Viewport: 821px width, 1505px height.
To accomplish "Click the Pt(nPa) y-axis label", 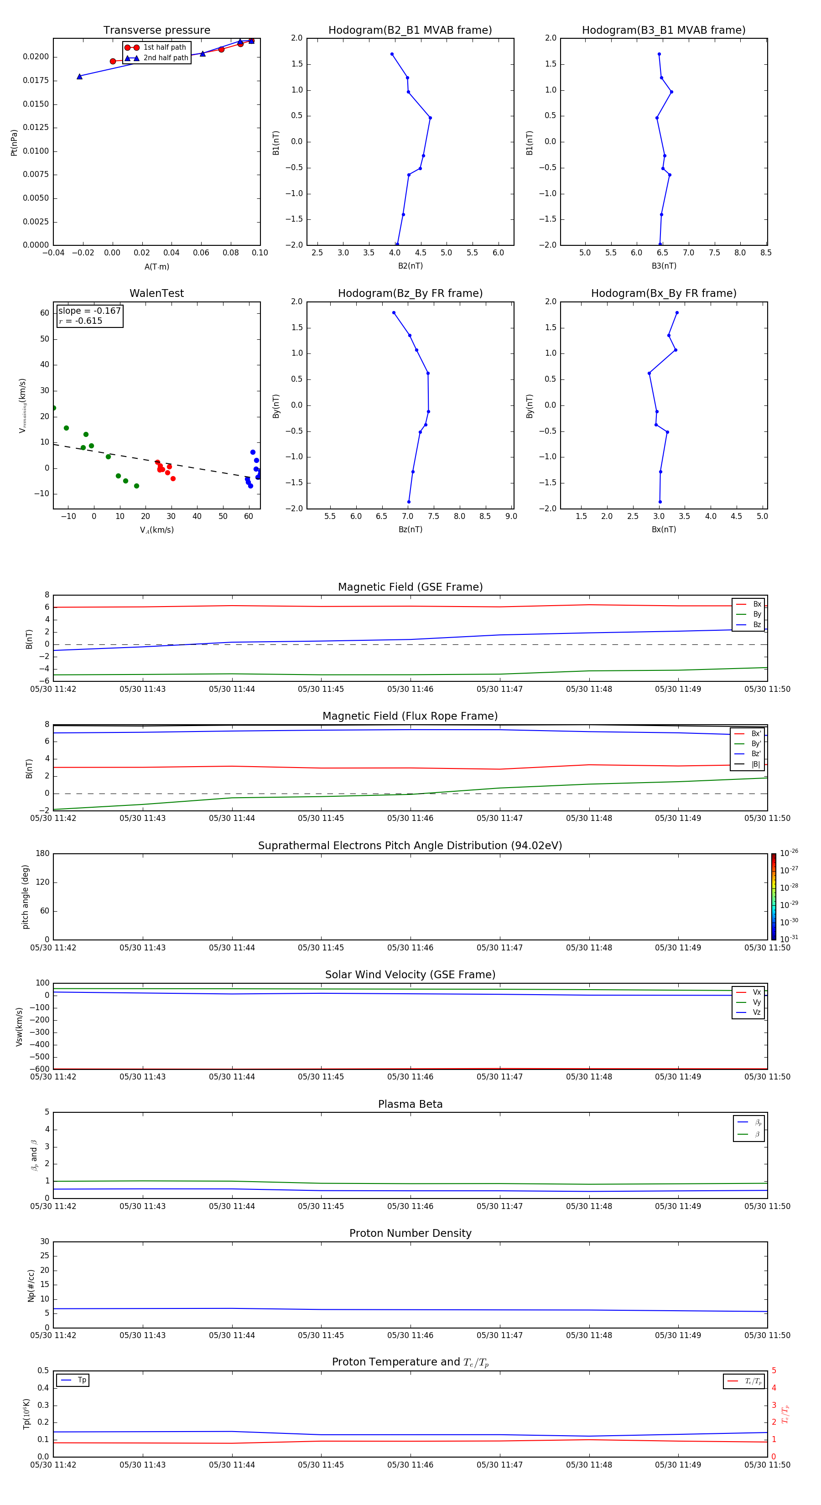I will pyautogui.click(x=14, y=142).
